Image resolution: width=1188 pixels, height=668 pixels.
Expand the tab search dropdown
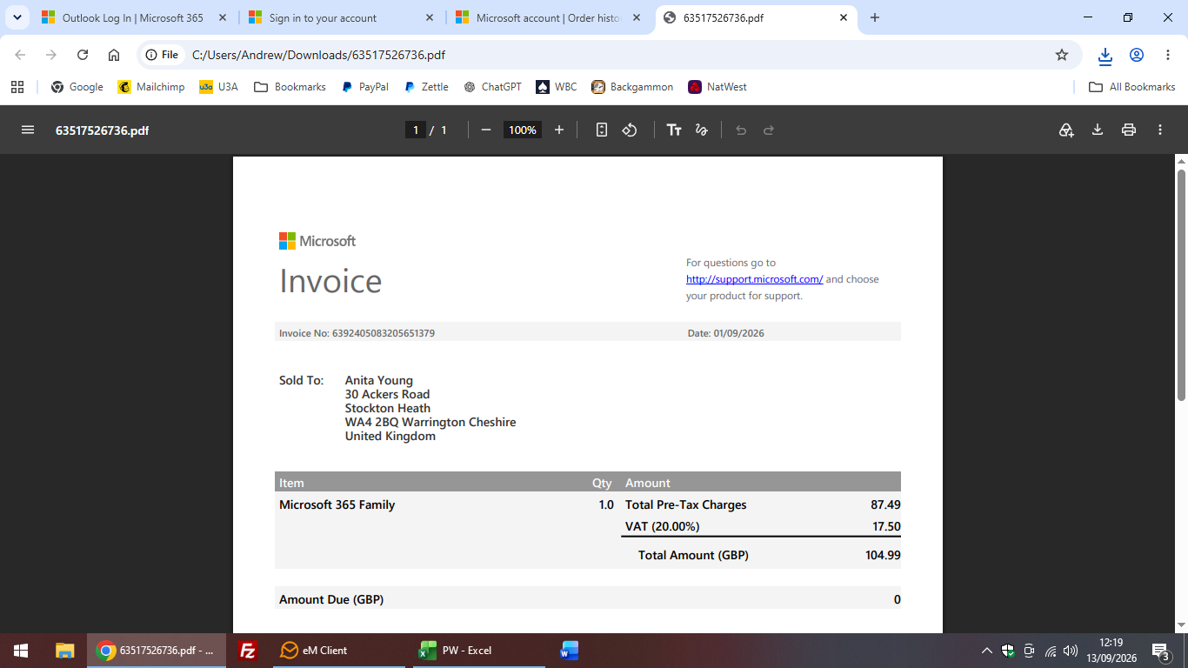[x=17, y=17]
